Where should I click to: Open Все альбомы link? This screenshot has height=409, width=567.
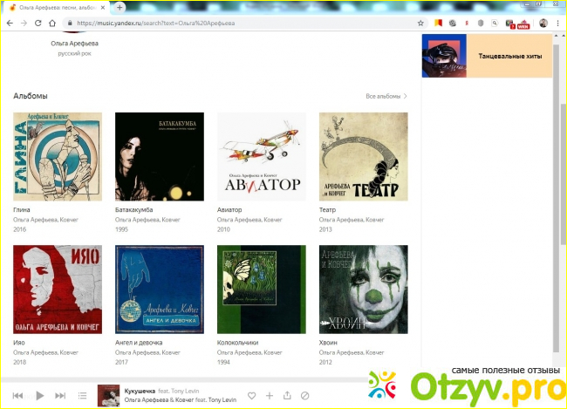coord(383,96)
